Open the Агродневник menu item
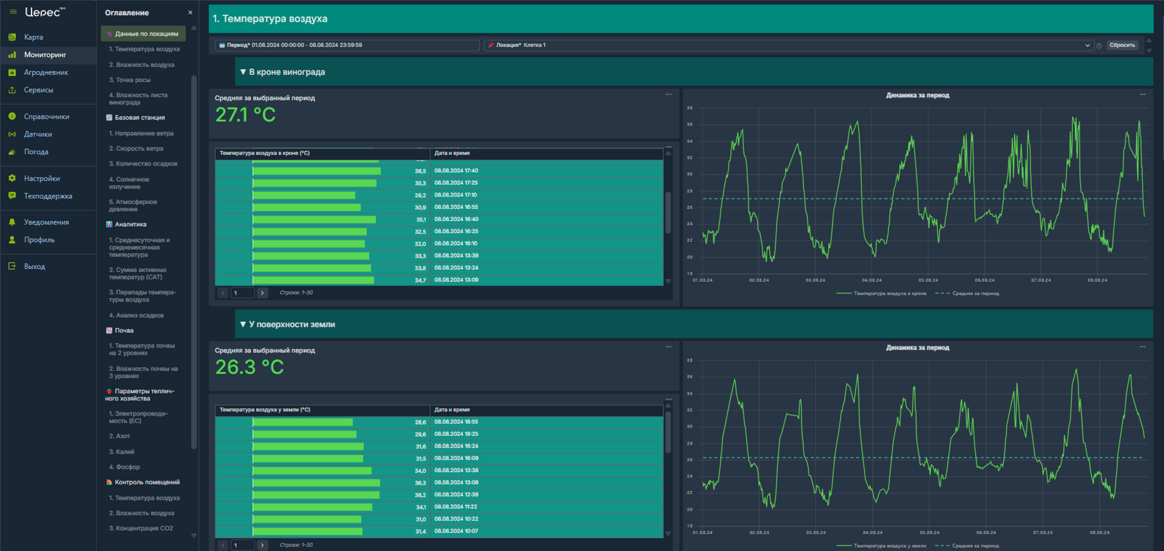 click(48, 72)
